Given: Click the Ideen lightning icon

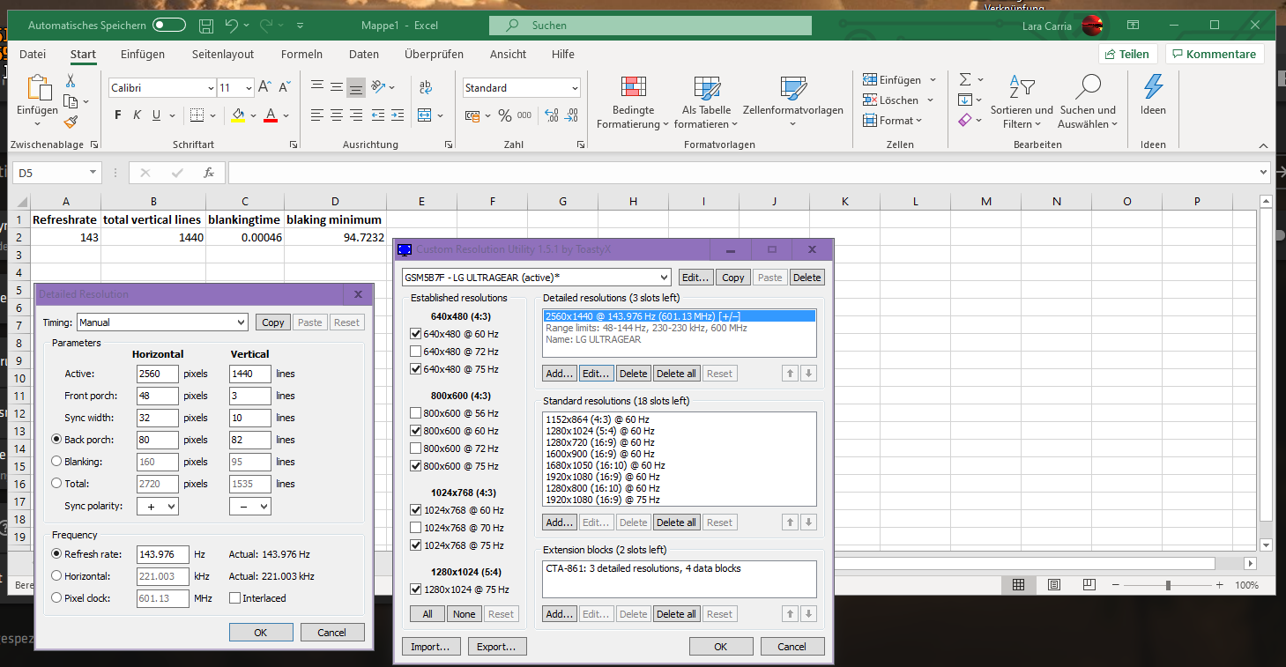Looking at the screenshot, I should (x=1153, y=95).
